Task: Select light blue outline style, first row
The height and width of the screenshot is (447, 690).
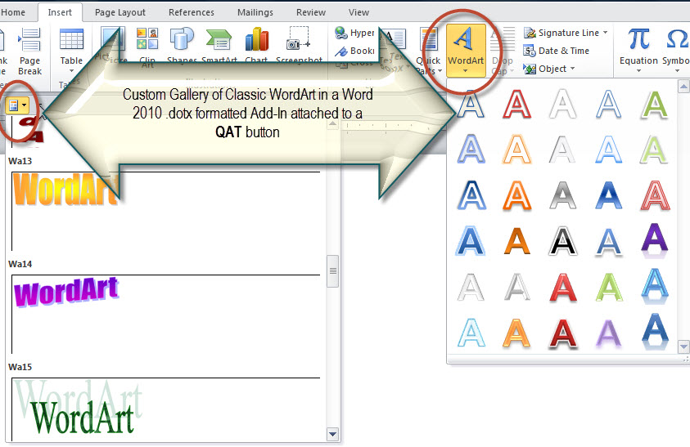Action: coord(609,104)
